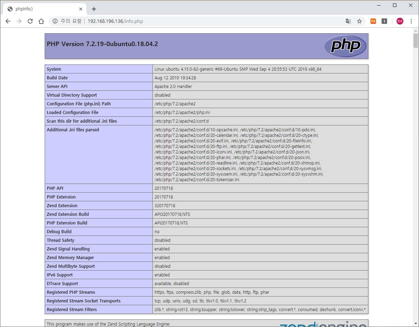Click the DTrace Support label
The width and height of the screenshot is (419, 327).
click(62, 284)
